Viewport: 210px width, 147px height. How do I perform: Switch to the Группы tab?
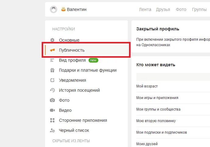199,9
